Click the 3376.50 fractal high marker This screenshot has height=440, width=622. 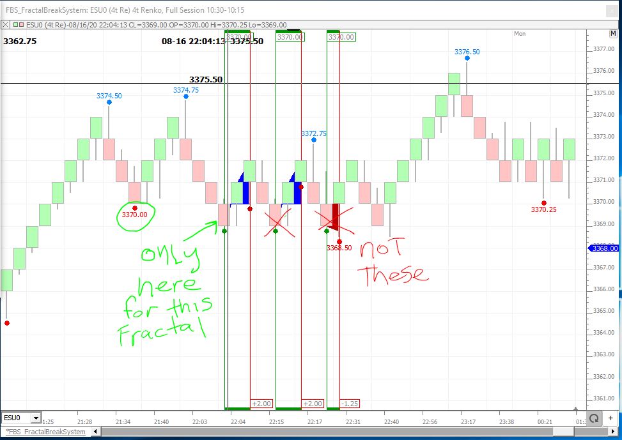coord(467,52)
